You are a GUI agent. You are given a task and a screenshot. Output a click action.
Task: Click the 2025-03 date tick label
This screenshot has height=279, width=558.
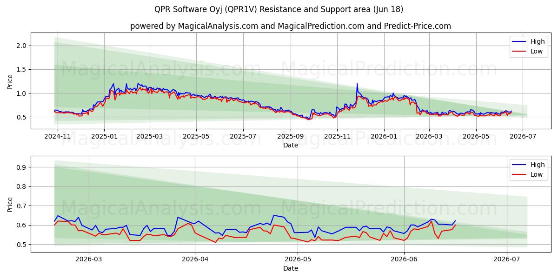(x=150, y=137)
